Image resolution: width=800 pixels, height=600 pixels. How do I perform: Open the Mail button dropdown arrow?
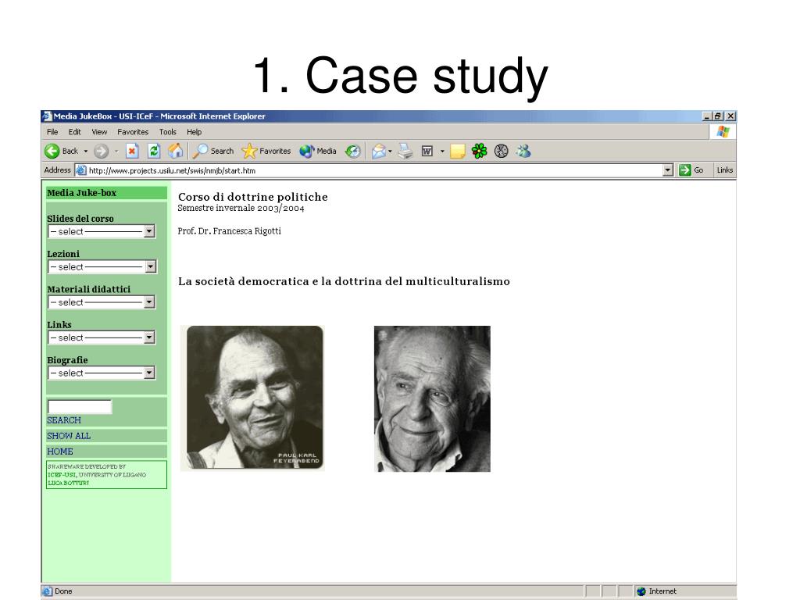[391, 151]
